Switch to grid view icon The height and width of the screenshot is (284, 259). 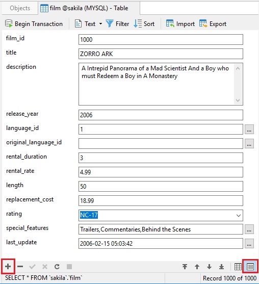(238, 267)
